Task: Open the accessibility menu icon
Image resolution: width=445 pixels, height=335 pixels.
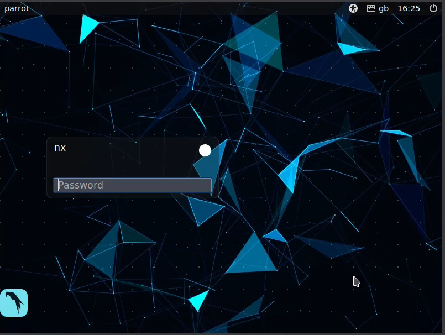Action: coord(353,8)
